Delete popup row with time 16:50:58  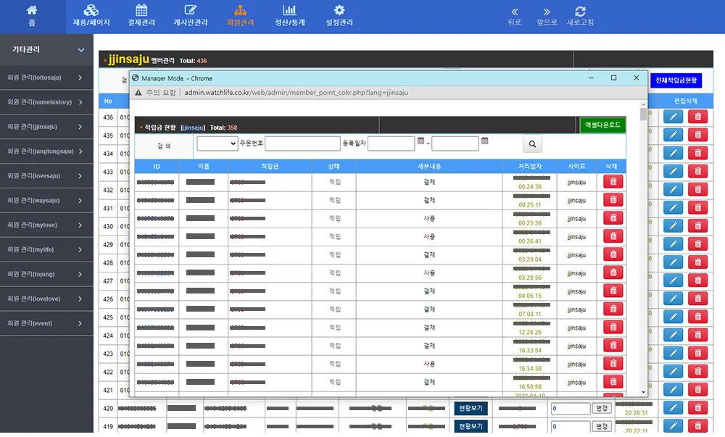coord(613,382)
